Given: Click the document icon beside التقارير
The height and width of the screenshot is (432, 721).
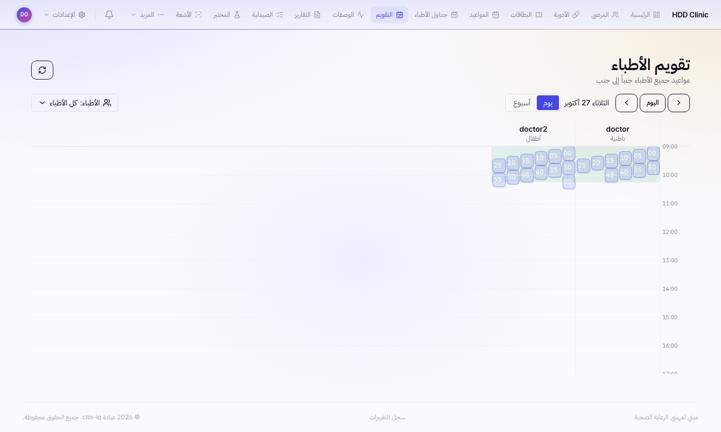Looking at the screenshot, I should [317, 15].
